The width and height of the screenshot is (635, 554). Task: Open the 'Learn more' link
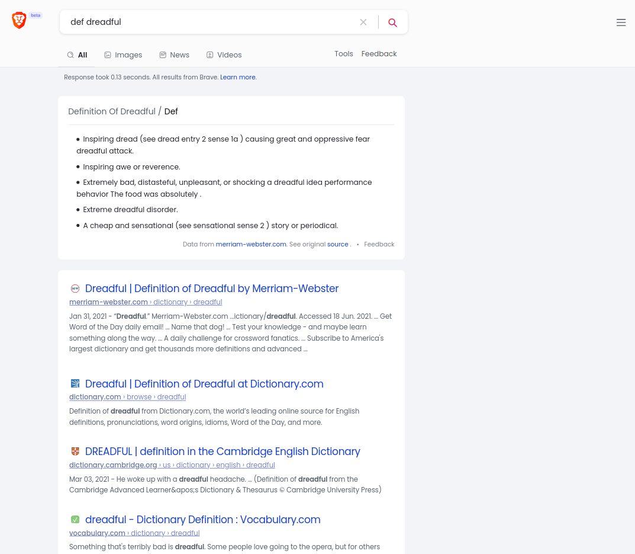tap(238, 77)
